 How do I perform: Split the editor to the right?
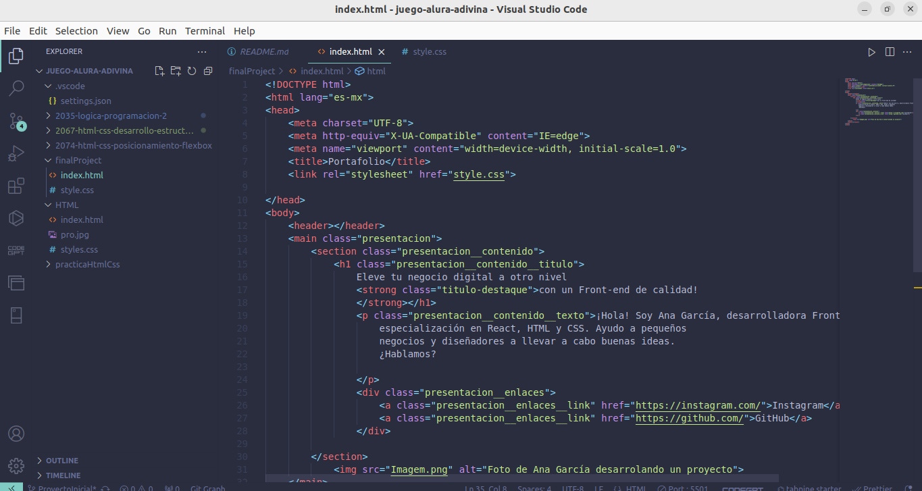pyautogui.click(x=890, y=52)
